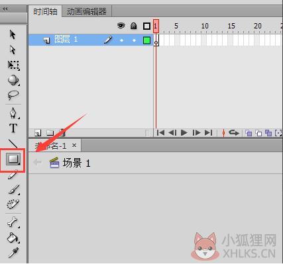Select the Free Transform tool
Viewport: 283px width, 264px height.
pos(13,66)
